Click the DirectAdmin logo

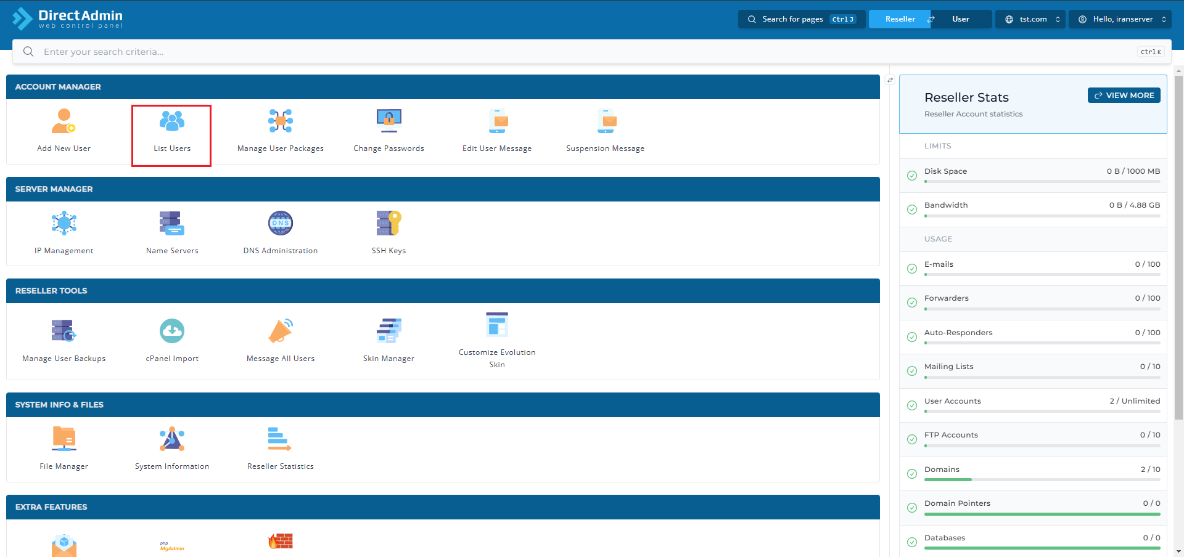pos(68,18)
